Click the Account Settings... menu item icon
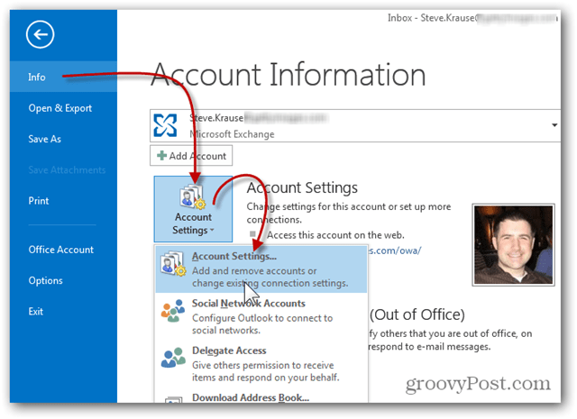The height and width of the screenshot is (419, 577). click(x=173, y=263)
